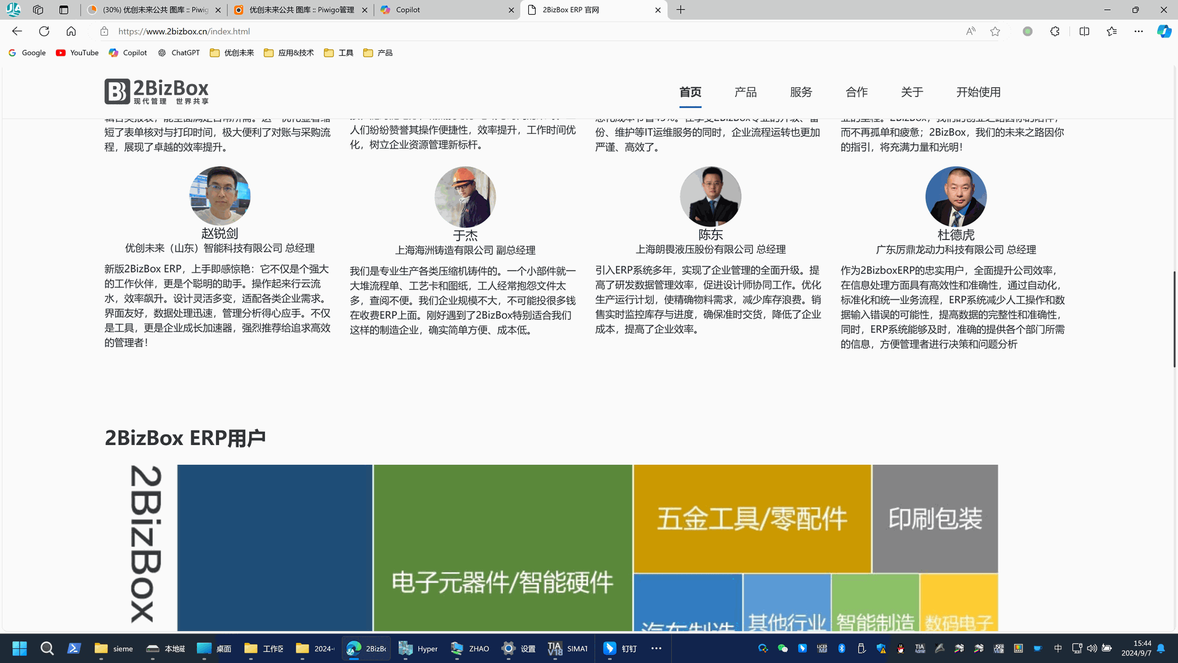Click the 五金工具/零配件 color block

752,519
